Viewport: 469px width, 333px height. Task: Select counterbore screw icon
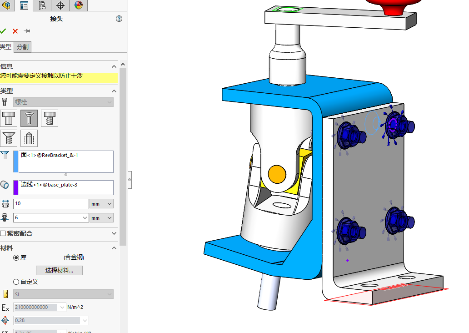click(50, 118)
